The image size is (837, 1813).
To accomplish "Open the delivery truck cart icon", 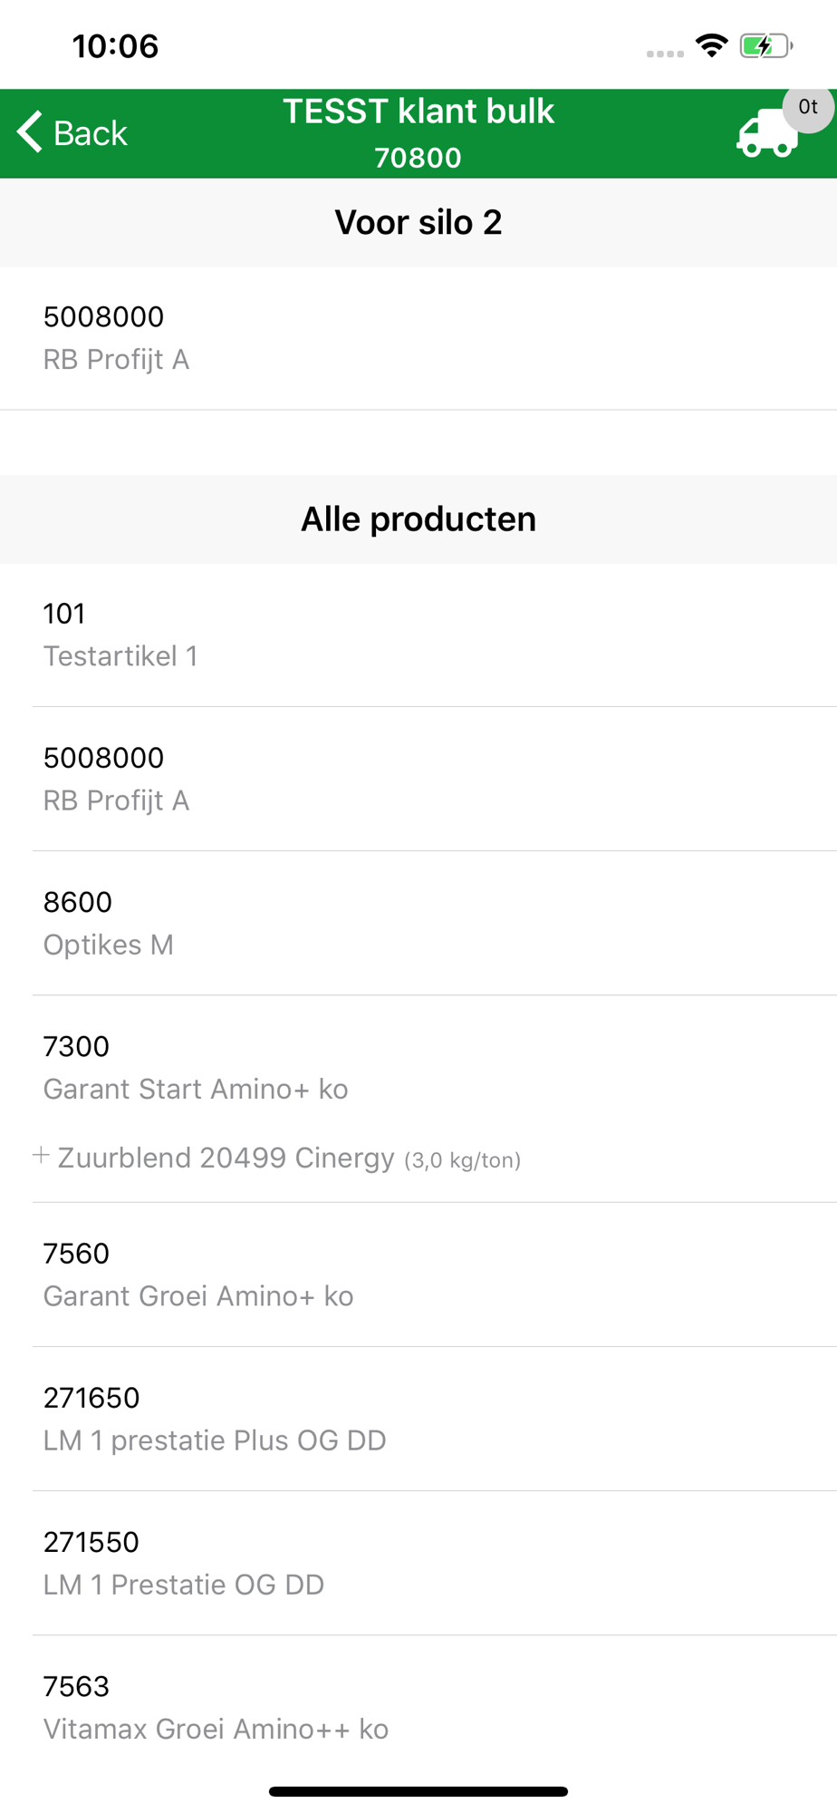I will 767,134.
